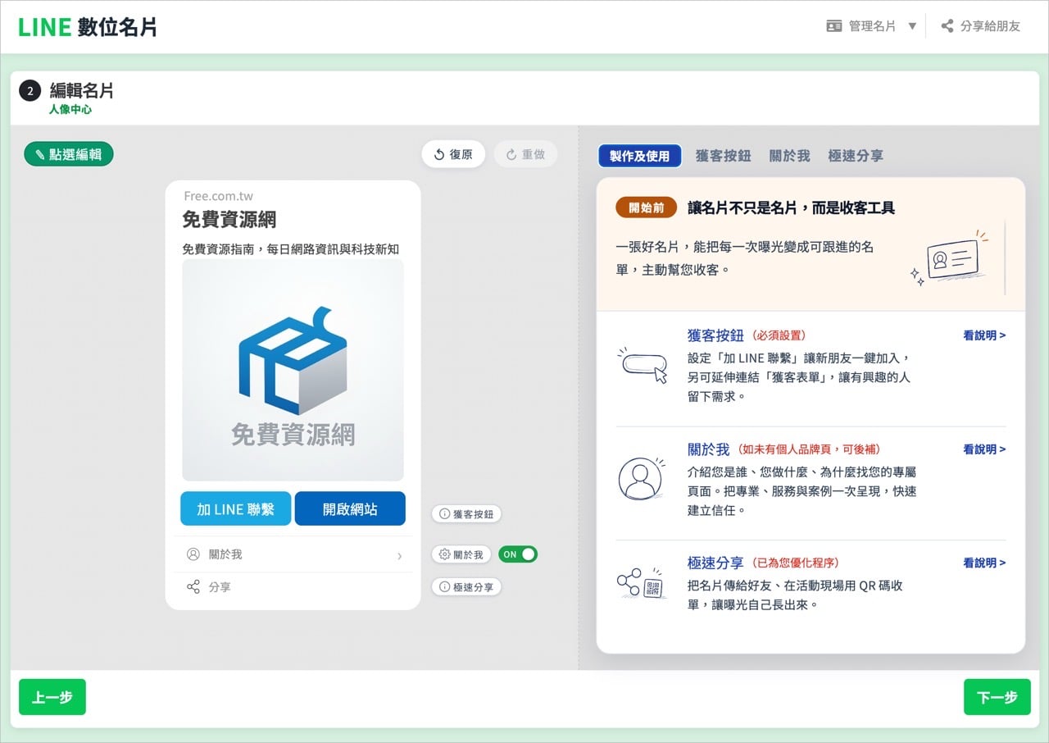Image resolution: width=1049 pixels, height=743 pixels.
Task: Click the 加 LINE 聯繫 button
Action: pos(236,508)
